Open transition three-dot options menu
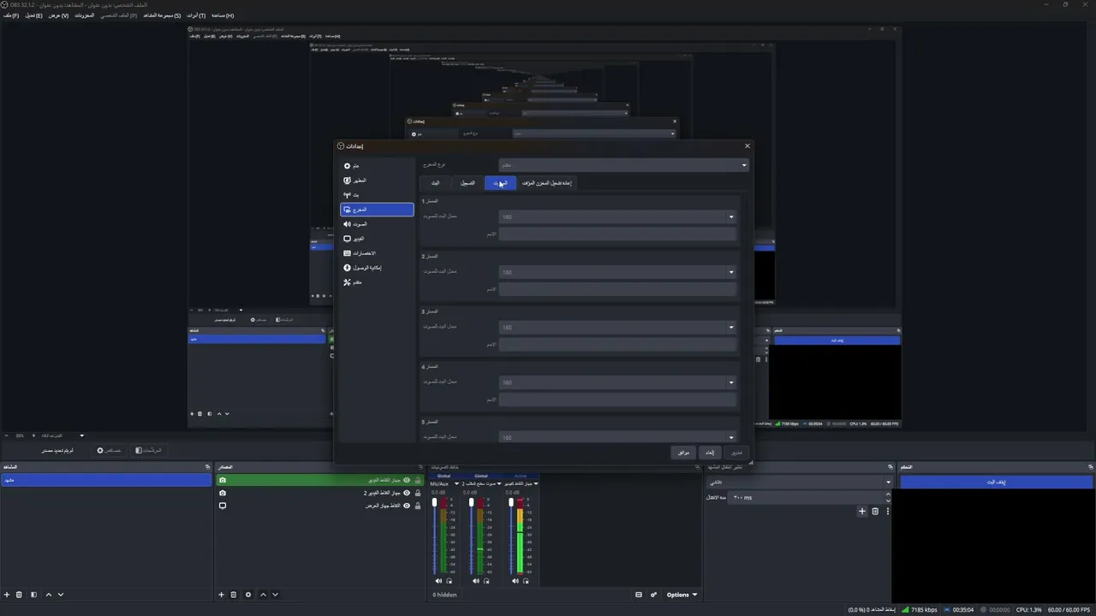Screen dimensions: 1096x616 887,512
